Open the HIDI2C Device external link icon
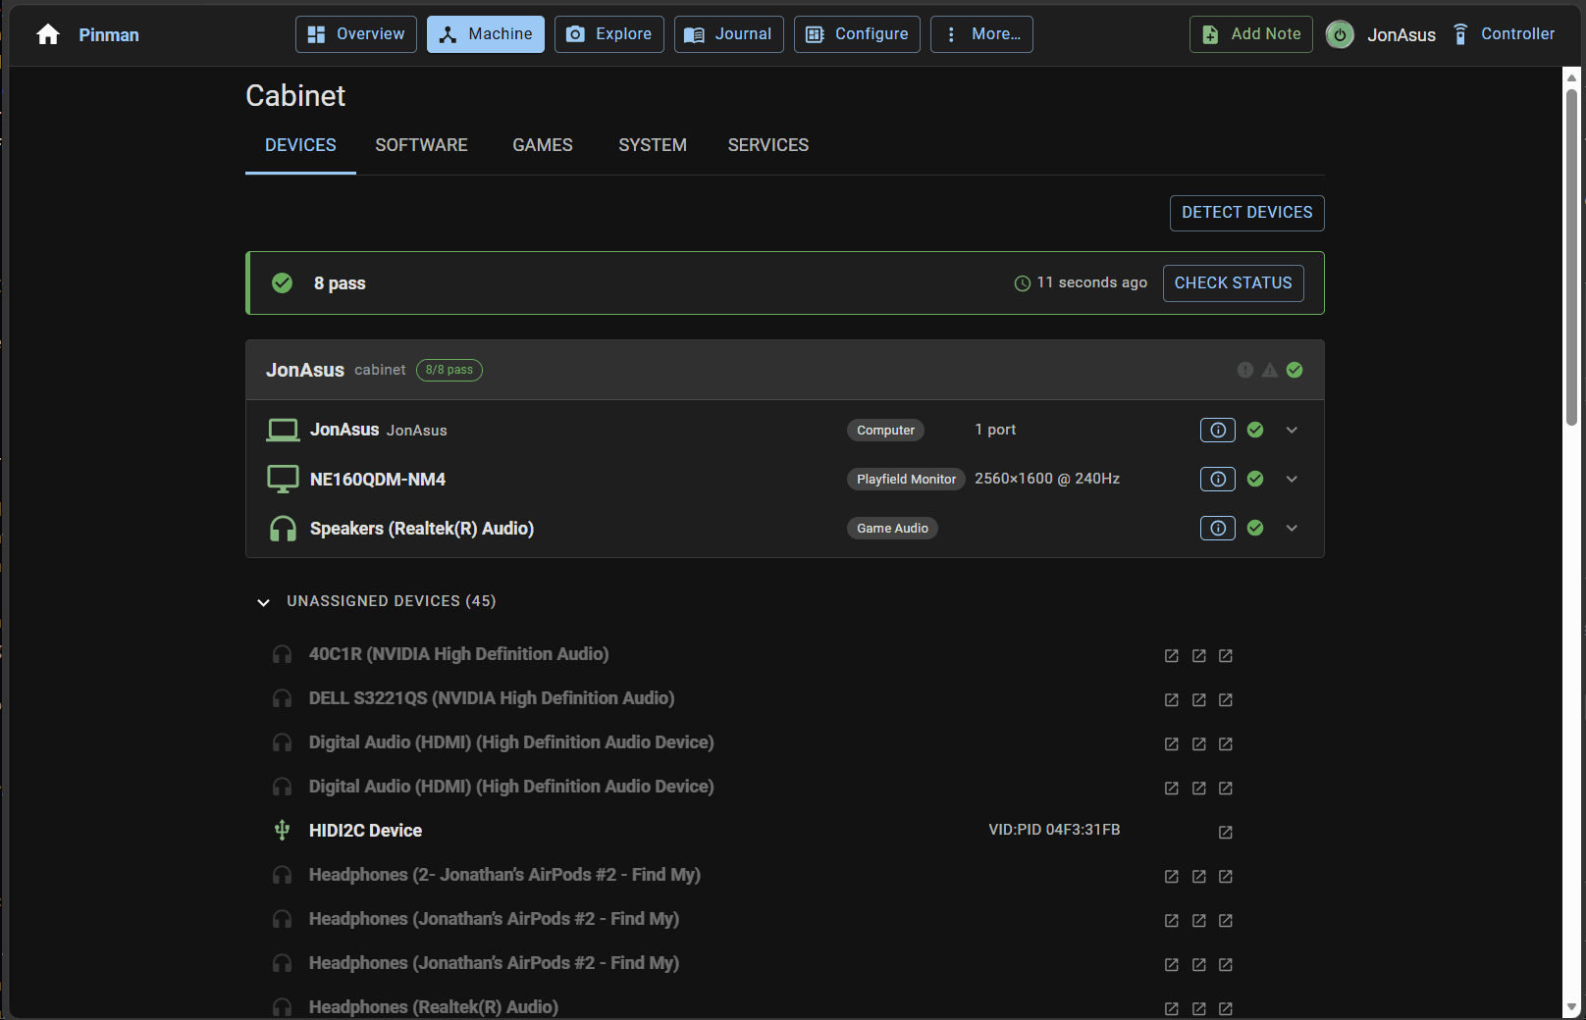Image resolution: width=1586 pixels, height=1020 pixels. [1226, 832]
